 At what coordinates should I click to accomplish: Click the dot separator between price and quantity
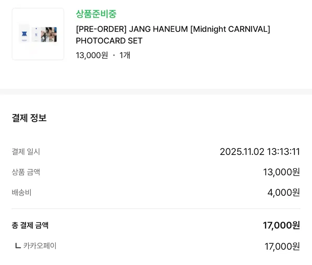pyautogui.click(x=114, y=55)
